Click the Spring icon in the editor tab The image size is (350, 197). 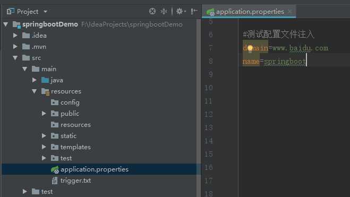(210, 12)
